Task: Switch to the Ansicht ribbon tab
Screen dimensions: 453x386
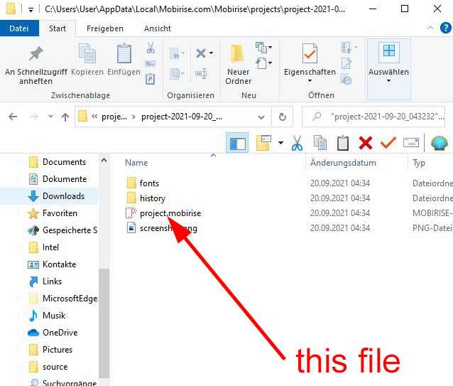Action: click(158, 28)
